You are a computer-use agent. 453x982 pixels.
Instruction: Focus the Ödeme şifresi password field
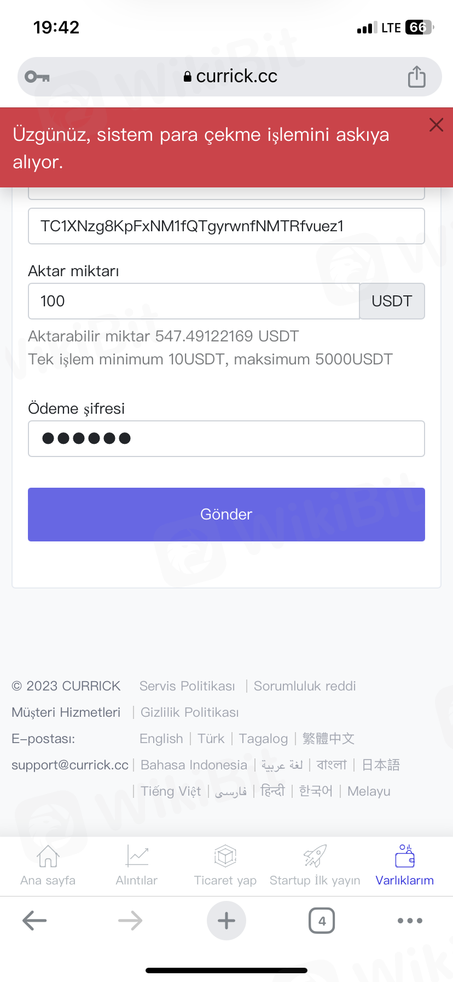pos(226,438)
